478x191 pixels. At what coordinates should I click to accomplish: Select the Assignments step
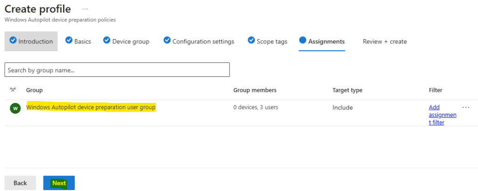pyautogui.click(x=322, y=41)
